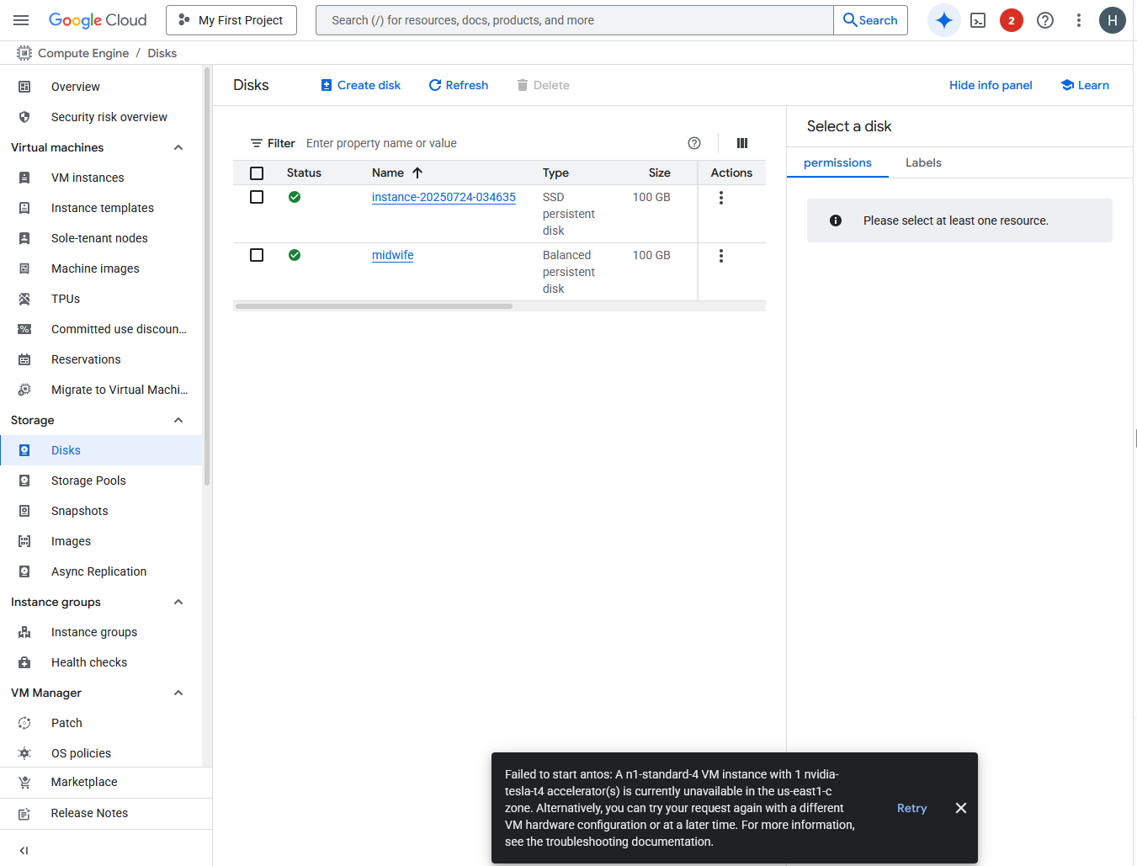Viewport: 1137px width, 866px height.
Task: Open column display options icon
Action: point(742,143)
